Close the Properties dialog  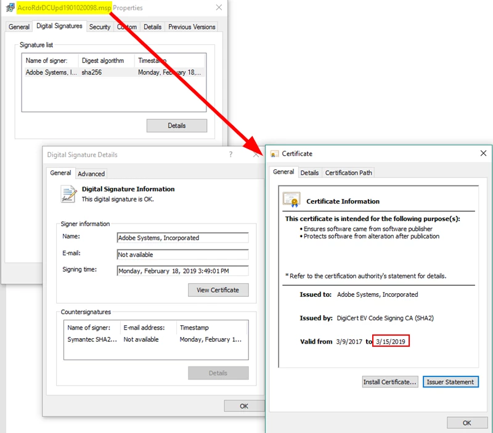219,7
